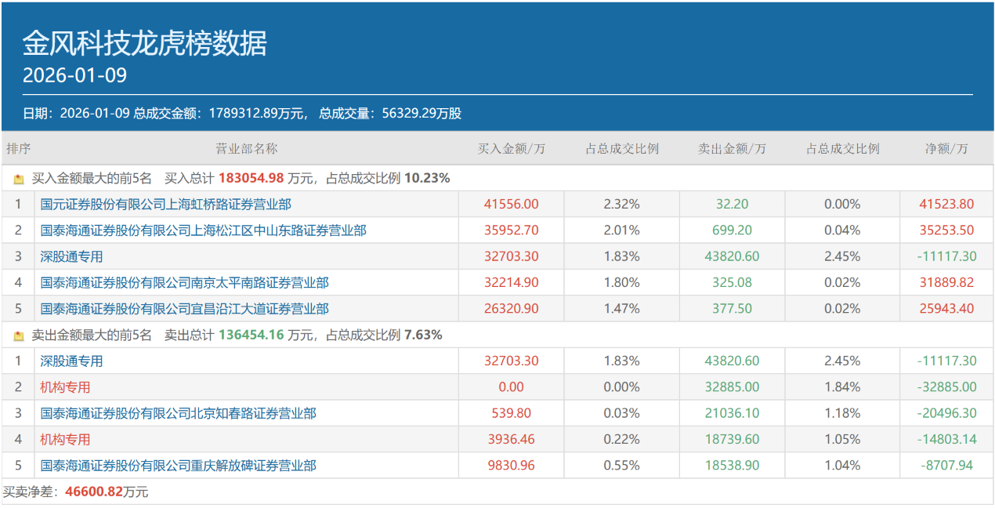
Task: Open 国泰海通上海松江区中山东路证券营业部 link
Action: coord(149,230)
